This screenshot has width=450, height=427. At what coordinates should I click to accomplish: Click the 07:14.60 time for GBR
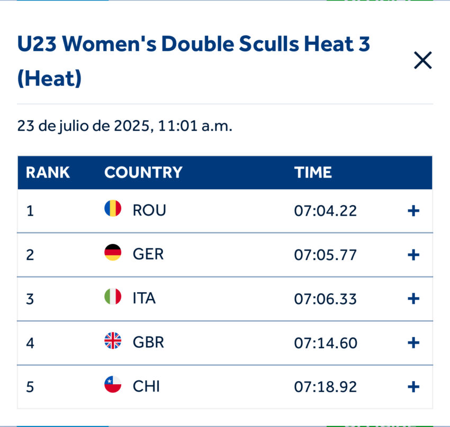(325, 343)
